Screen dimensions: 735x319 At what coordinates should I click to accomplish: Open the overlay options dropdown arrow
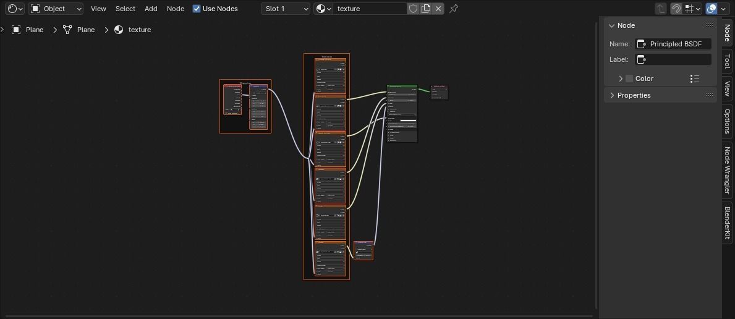[724, 9]
